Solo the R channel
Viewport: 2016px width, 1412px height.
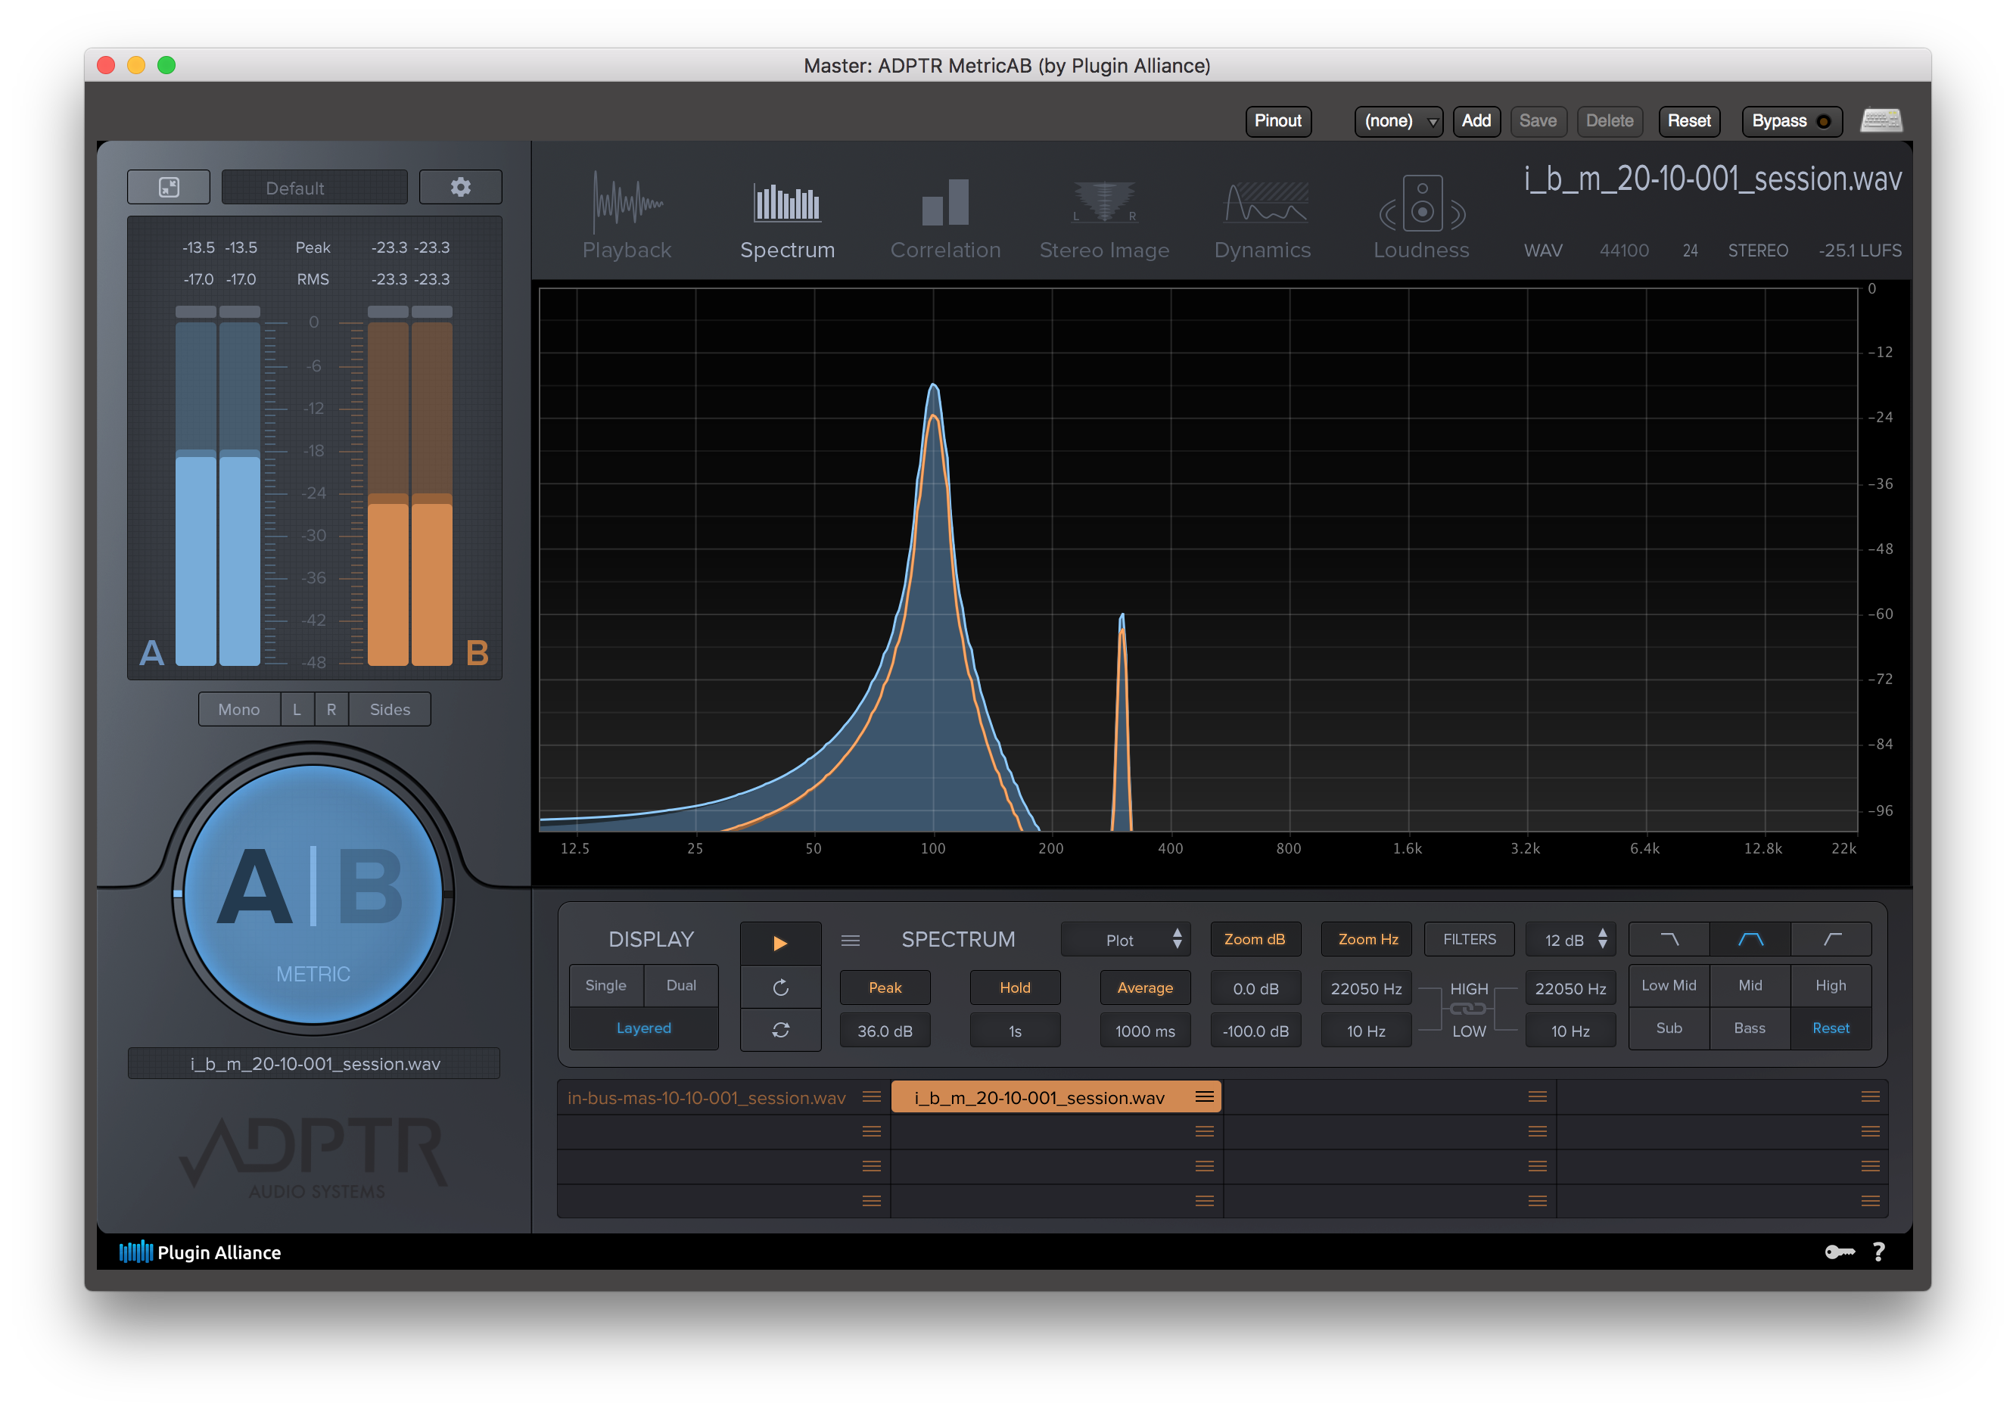pos(331,708)
